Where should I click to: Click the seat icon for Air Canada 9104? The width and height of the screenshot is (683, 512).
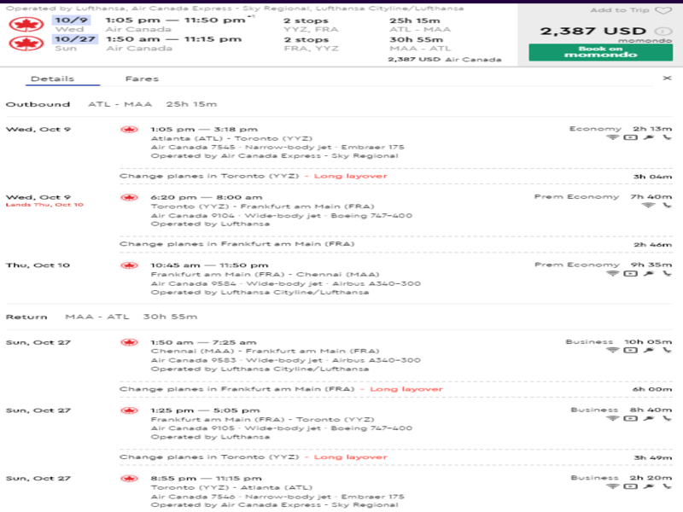pyautogui.click(x=667, y=205)
